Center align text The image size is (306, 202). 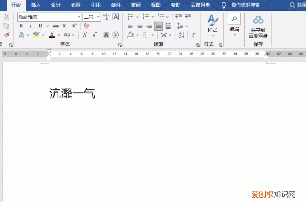pos(140,26)
